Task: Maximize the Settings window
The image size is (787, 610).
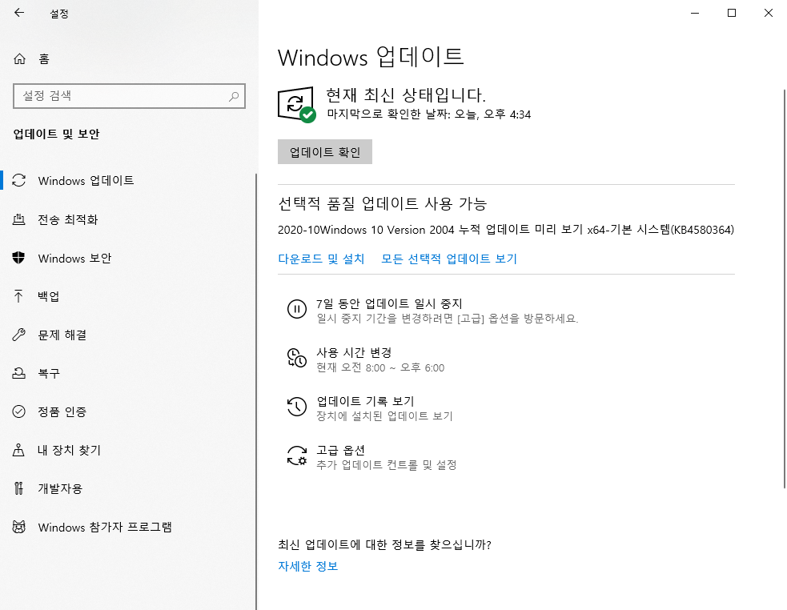Action: point(732,13)
